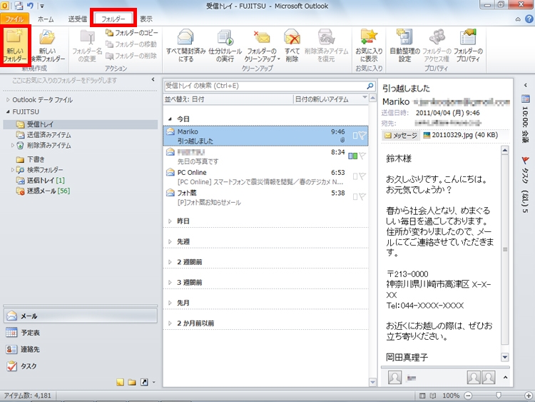The width and height of the screenshot is (535, 402).
Task: Click the メッセージ button in reading pane
Action: pyautogui.click(x=401, y=136)
